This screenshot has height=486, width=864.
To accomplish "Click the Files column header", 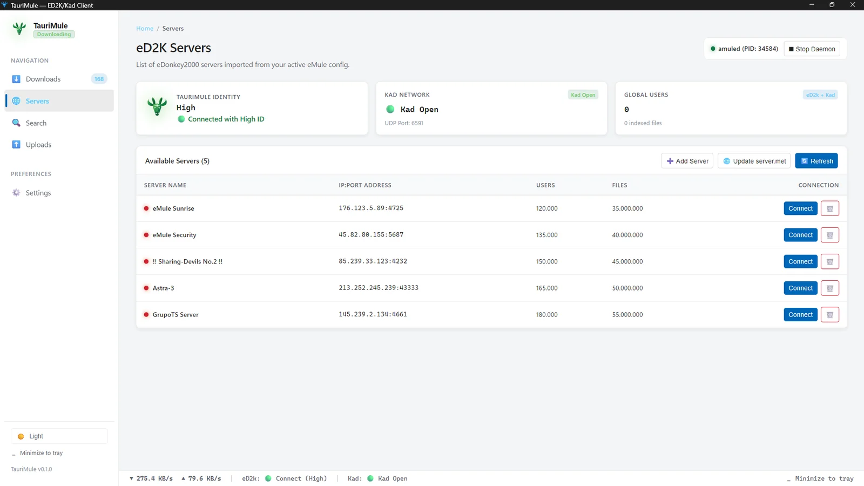I will pyautogui.click(x=619, y=185).
